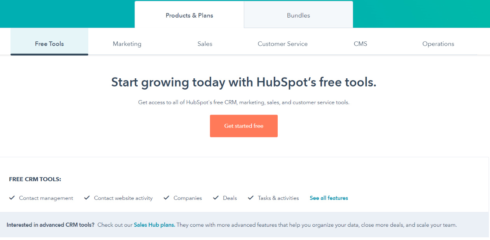Open the Marketing tab
Screen dimensions: 490x240
click(127, 44)
